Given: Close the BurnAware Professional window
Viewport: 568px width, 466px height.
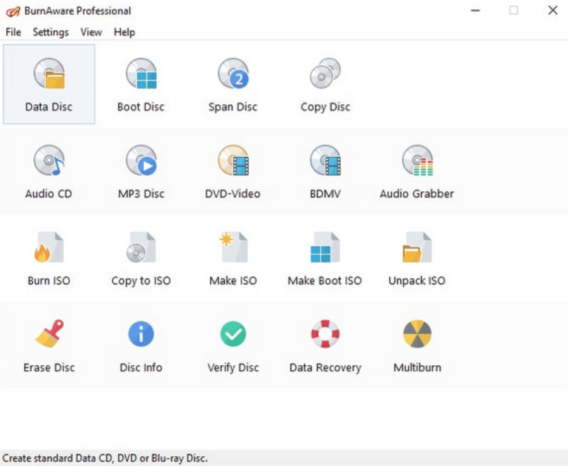Looking at the screenshot, I should (552, 10).
